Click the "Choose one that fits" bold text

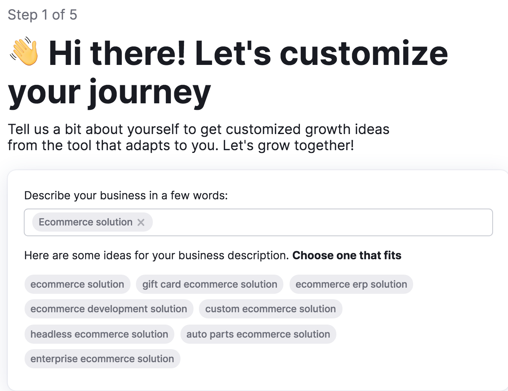coord(347,255)
